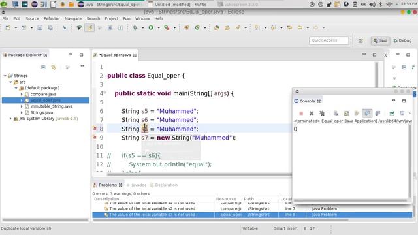
Task: Toggle Link with Editor in Package Explorer
Action: pyautogui.click(x=54, y=67)
